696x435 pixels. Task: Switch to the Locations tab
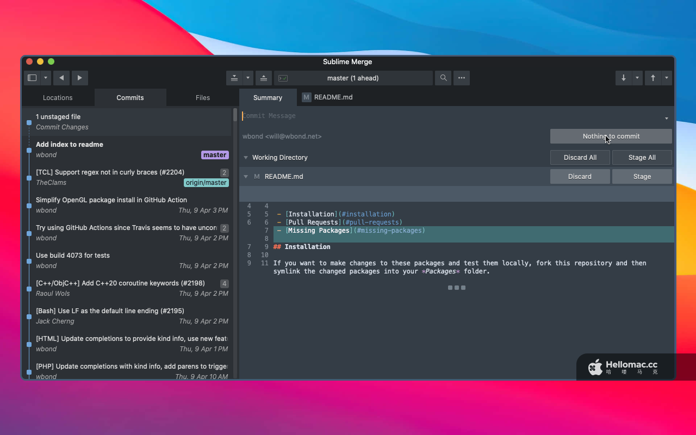click(x=58, y=97)
